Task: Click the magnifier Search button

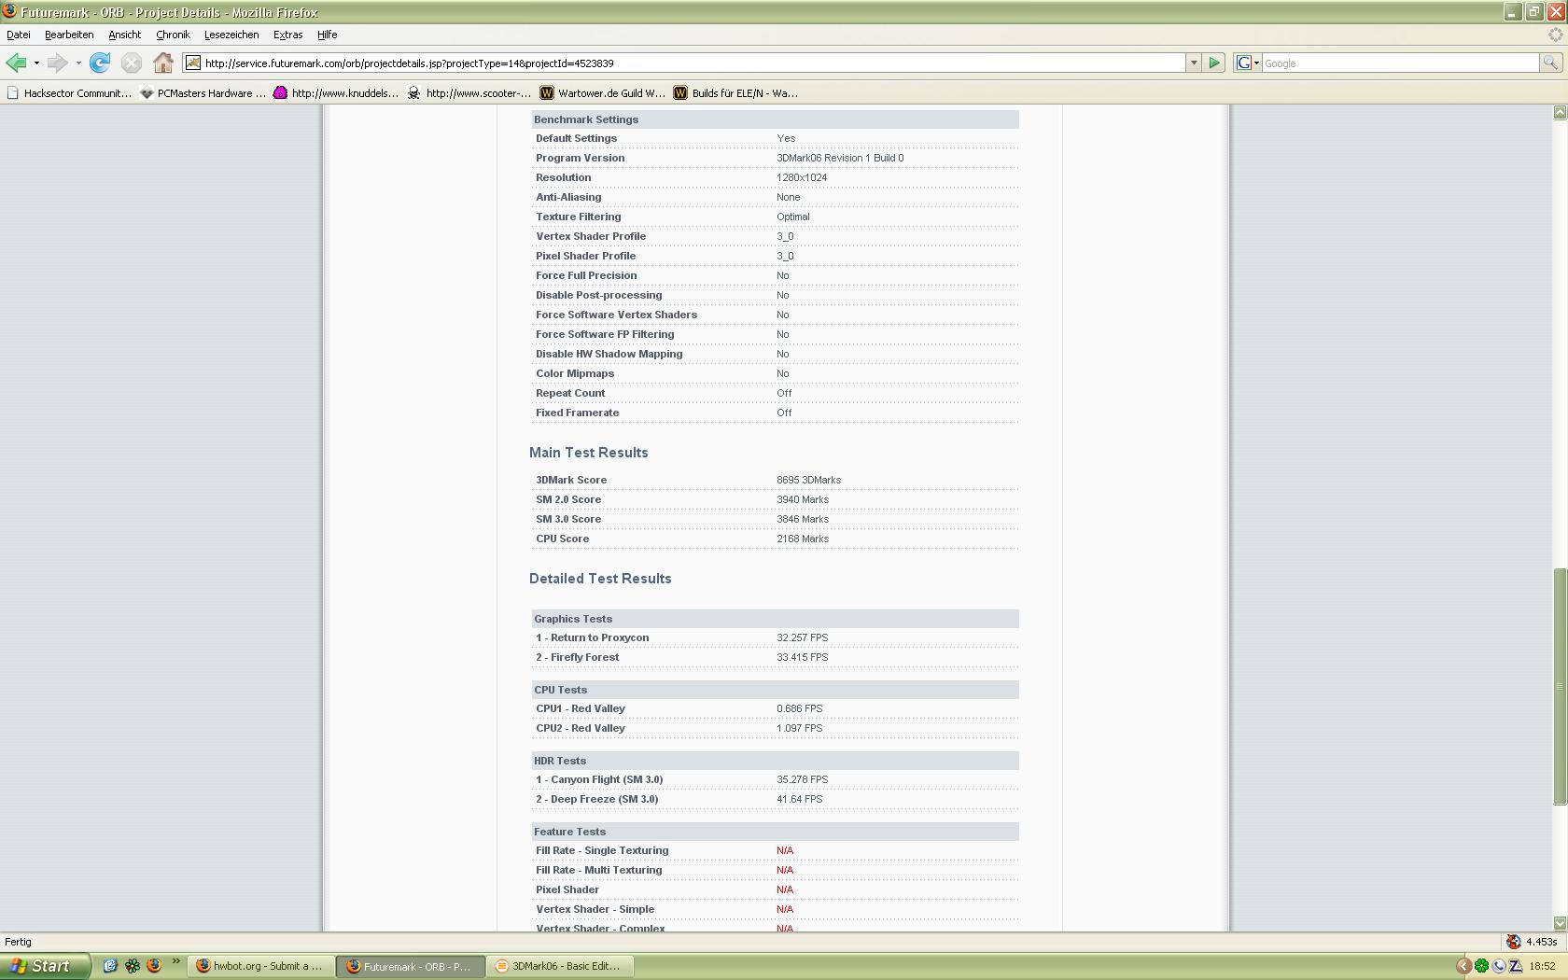Action: 1550,63
